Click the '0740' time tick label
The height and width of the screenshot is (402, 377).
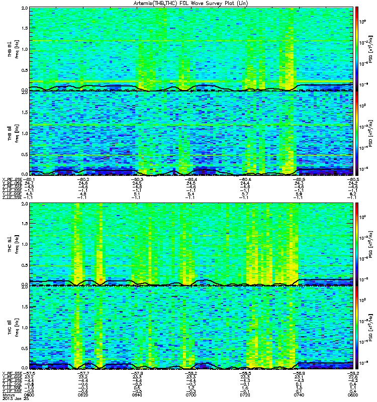tap(299, 395)
